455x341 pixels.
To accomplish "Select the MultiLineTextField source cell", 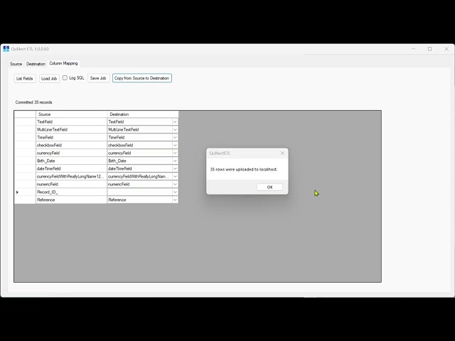I will coord(71,129).
